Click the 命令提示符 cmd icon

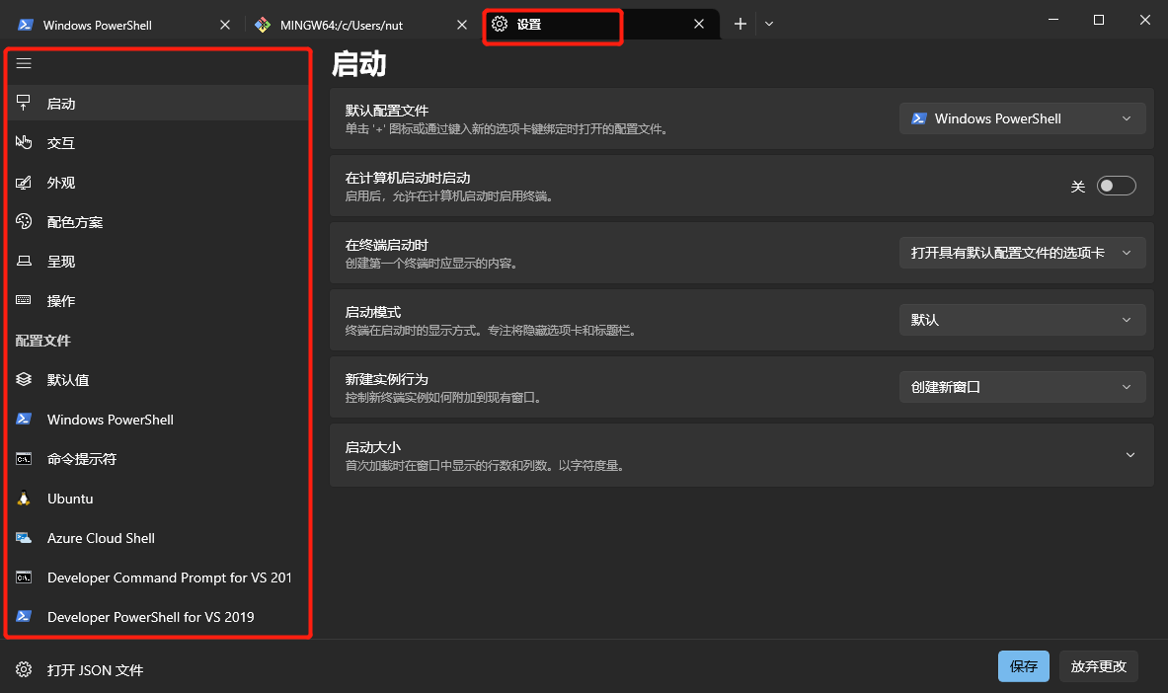(24, 458)
